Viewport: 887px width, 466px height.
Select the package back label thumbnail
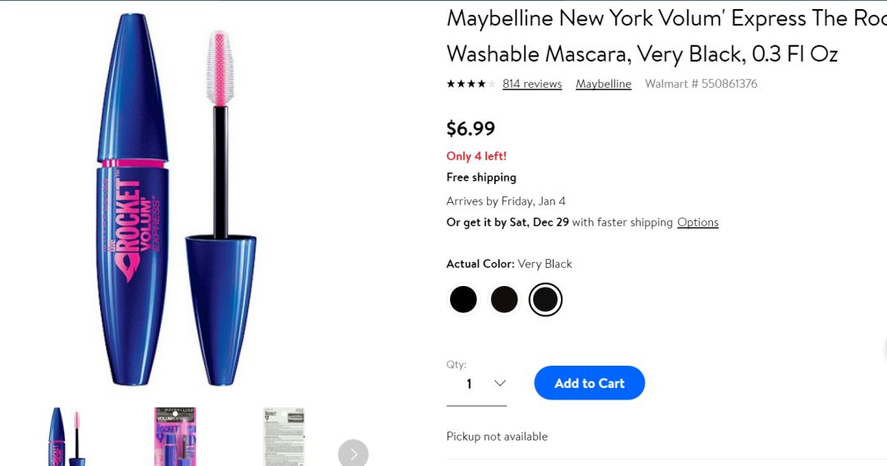(x=283, y=437)
